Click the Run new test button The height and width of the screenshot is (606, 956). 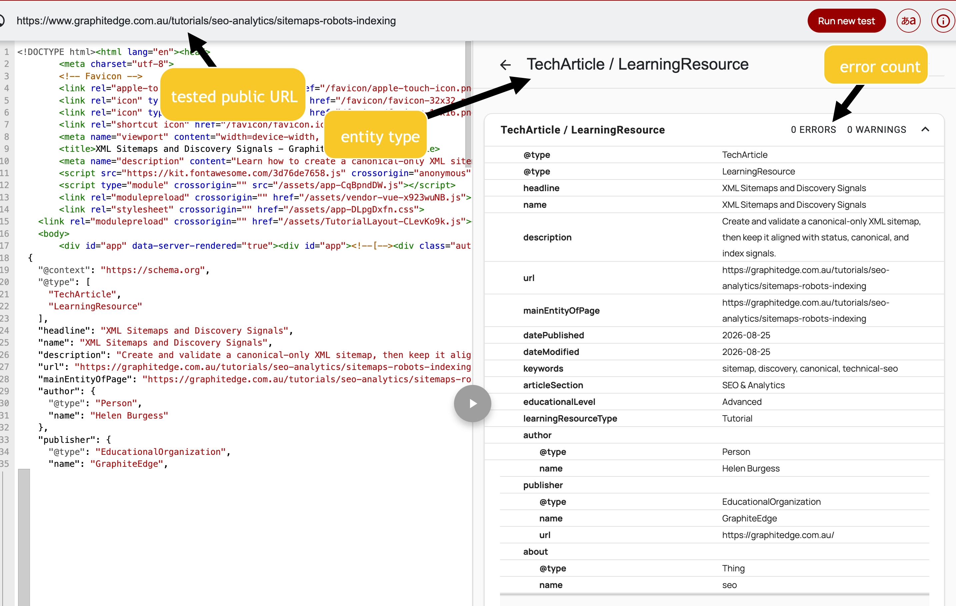point(846,21)
